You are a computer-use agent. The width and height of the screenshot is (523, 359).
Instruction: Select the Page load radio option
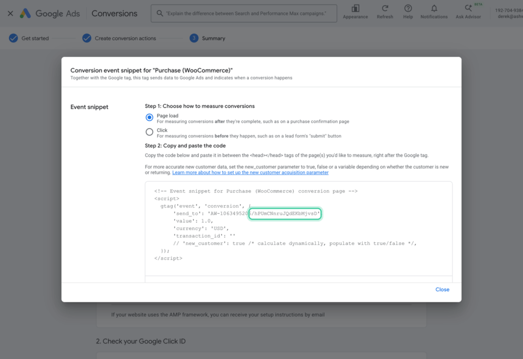click(150, 117)
